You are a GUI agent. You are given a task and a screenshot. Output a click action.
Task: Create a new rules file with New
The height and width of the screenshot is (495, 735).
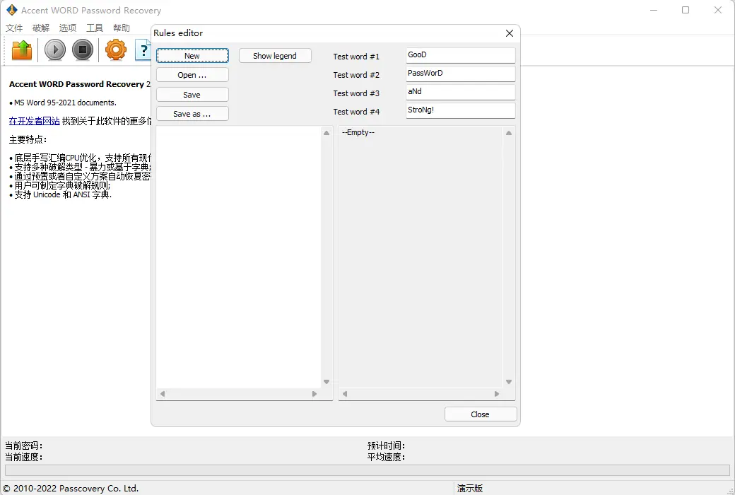(x=192, y=56)
